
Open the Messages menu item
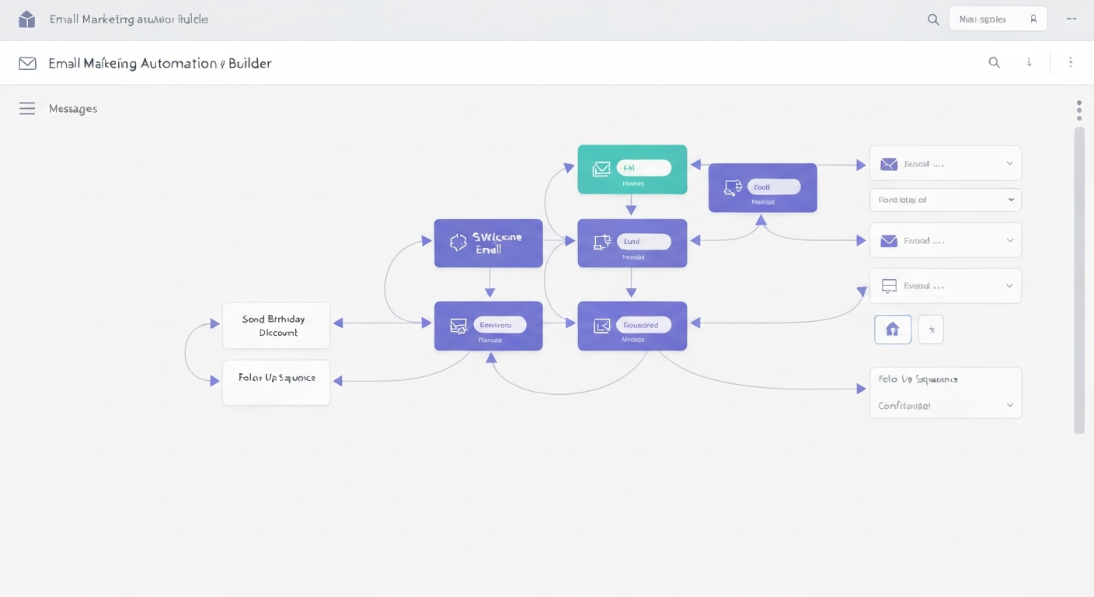[73, 109]
